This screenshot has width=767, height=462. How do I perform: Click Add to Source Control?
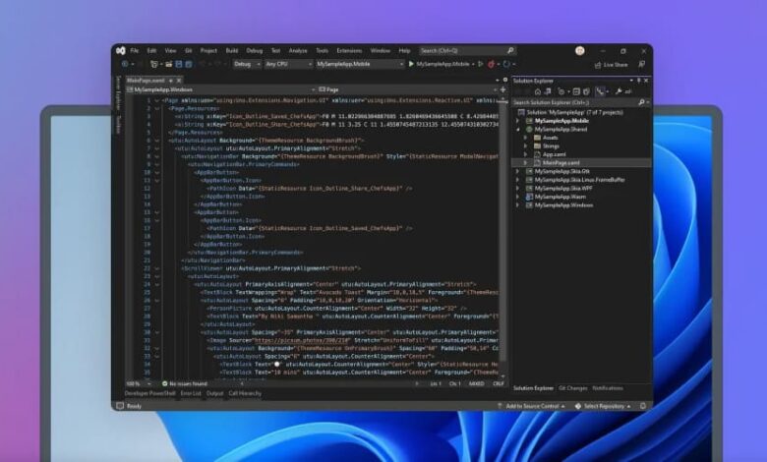(x=532, y=406)
